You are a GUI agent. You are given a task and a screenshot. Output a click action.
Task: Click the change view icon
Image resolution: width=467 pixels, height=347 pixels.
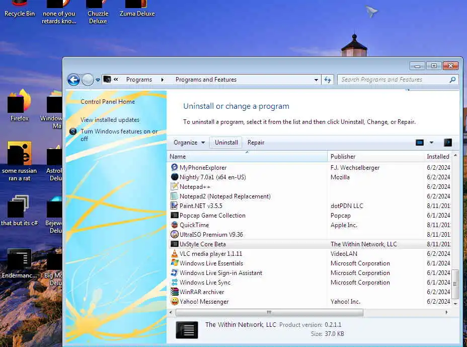[420, 143]
